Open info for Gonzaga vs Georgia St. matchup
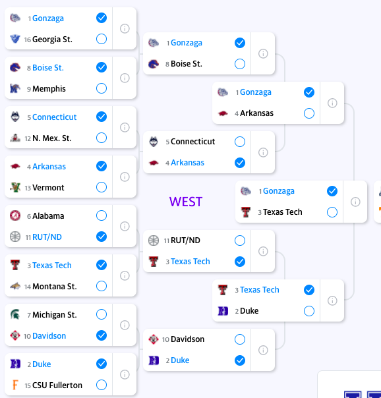 tap(125, 28)
